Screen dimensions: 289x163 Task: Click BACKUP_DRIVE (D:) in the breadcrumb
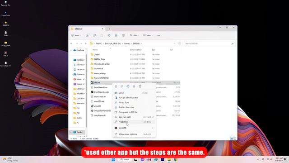[x=113, y=43]
